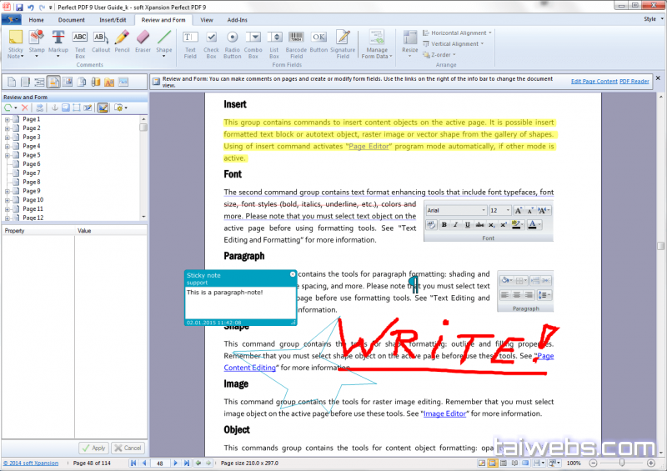Screen dimensions: 667x471
Task: Select the Callout comment tool
Action: [x=101, y=42]
